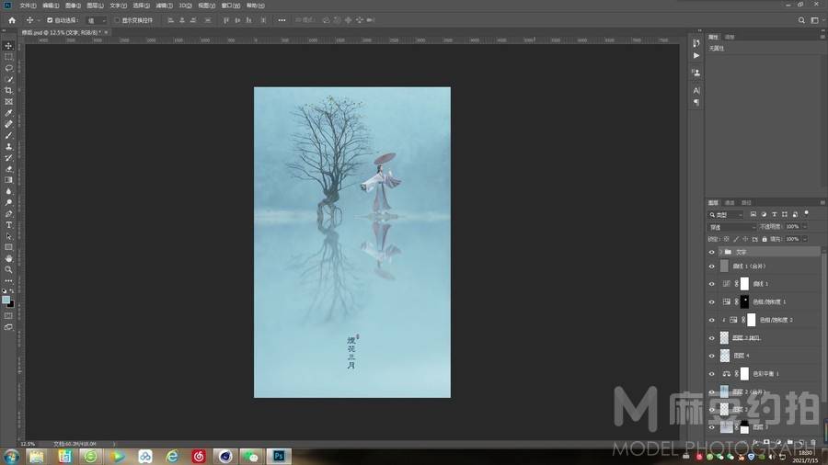Toggle visibility of 曲线 1 adjustment layer
This screenshot has width=828, height=465.
point(711,284)
